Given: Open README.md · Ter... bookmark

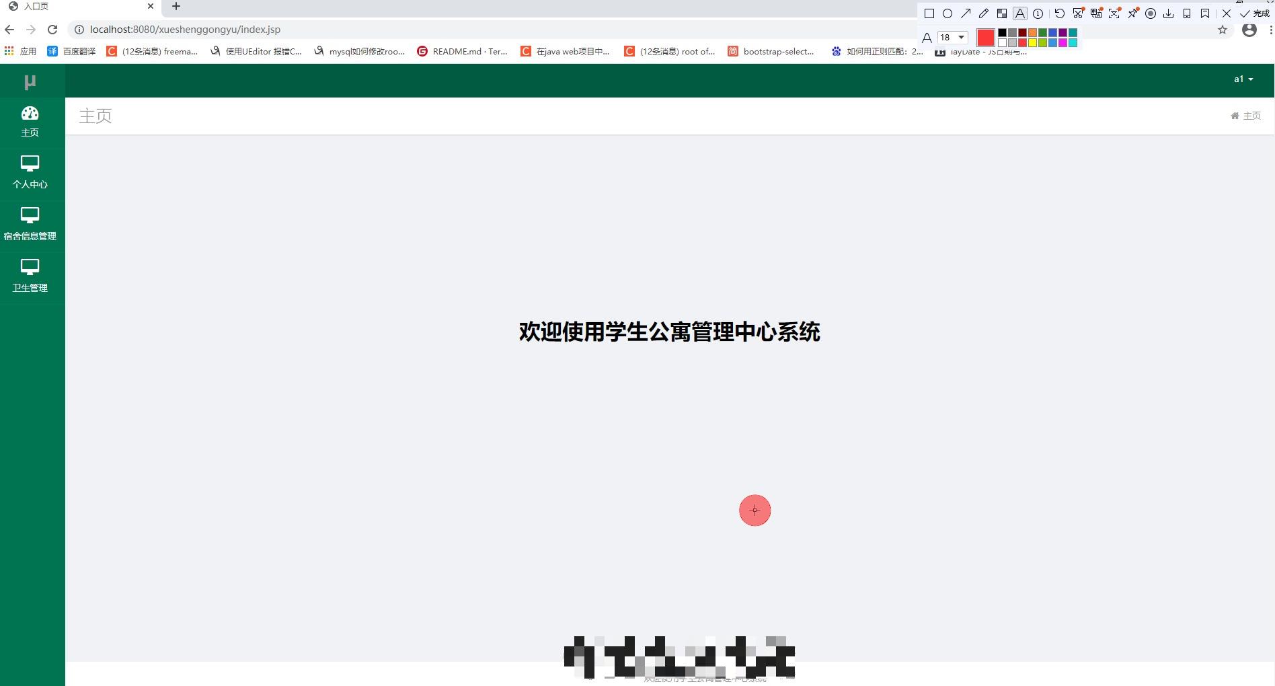Looking at the screenshot, I should click(x=463, y=51).
